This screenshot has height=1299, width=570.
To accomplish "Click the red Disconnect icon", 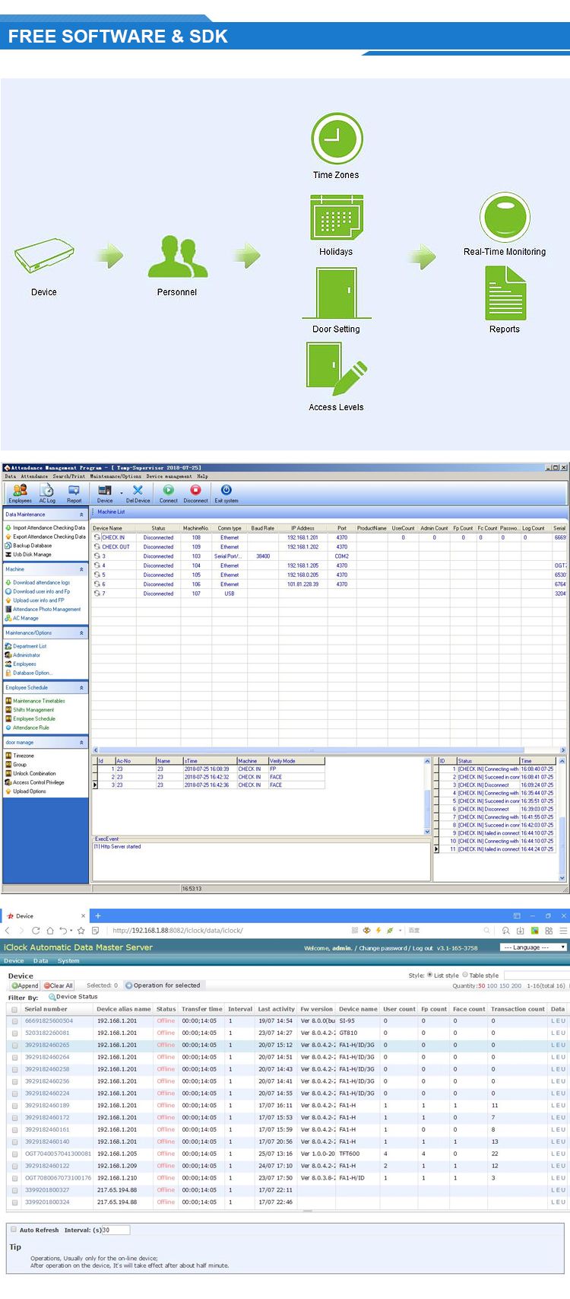I will (x=195, y=493).
